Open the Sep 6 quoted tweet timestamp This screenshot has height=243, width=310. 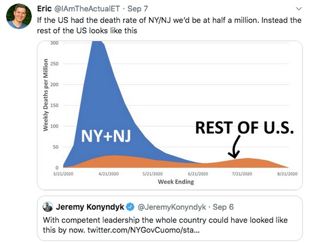tap(223, 207)
